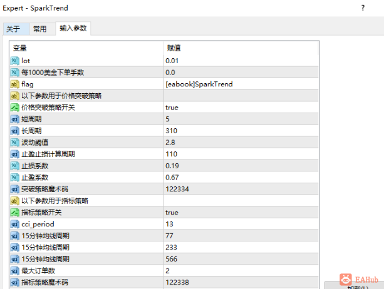Edit the 短周期 value 5

point(241,119)
